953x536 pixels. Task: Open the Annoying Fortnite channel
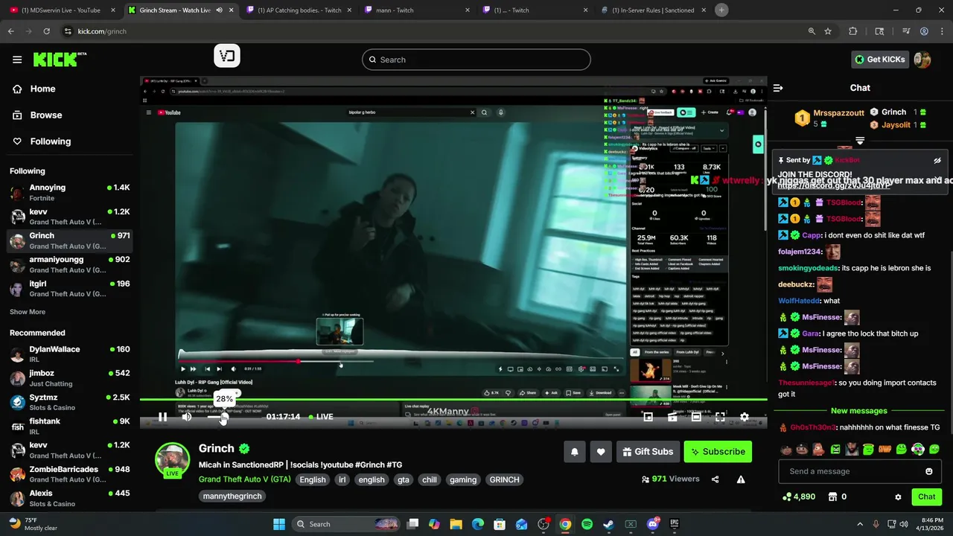70,193
